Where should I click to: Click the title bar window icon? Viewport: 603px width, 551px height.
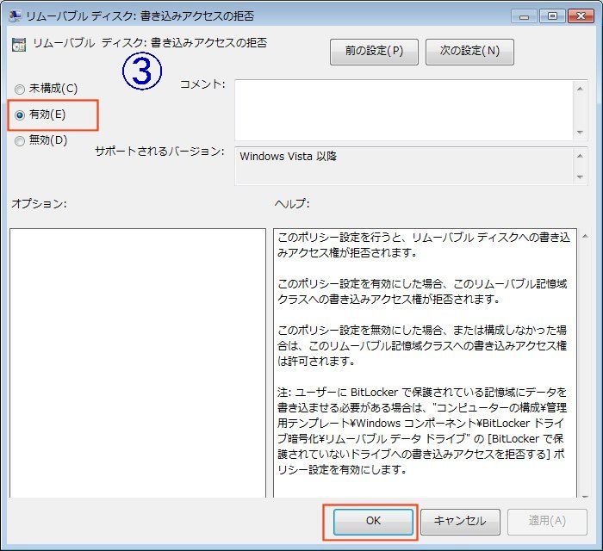pos(16,15)
